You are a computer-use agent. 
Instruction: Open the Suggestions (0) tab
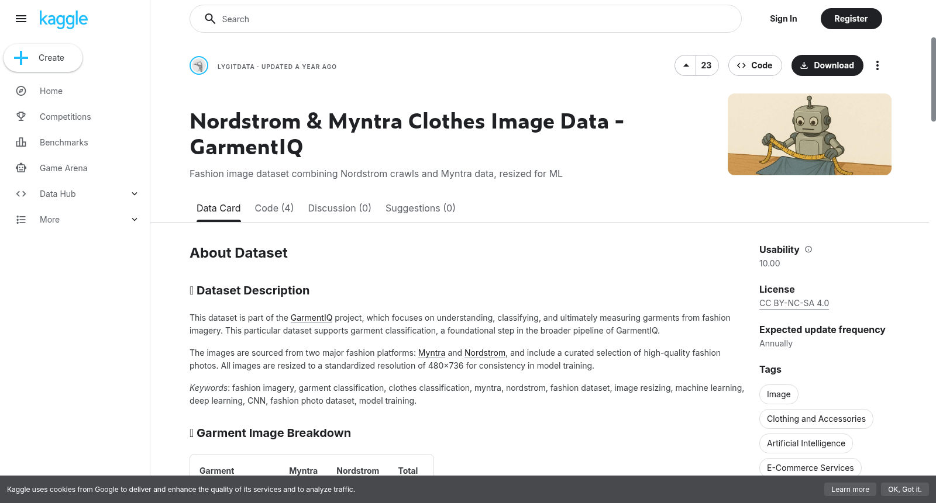(x=420, y=208)
